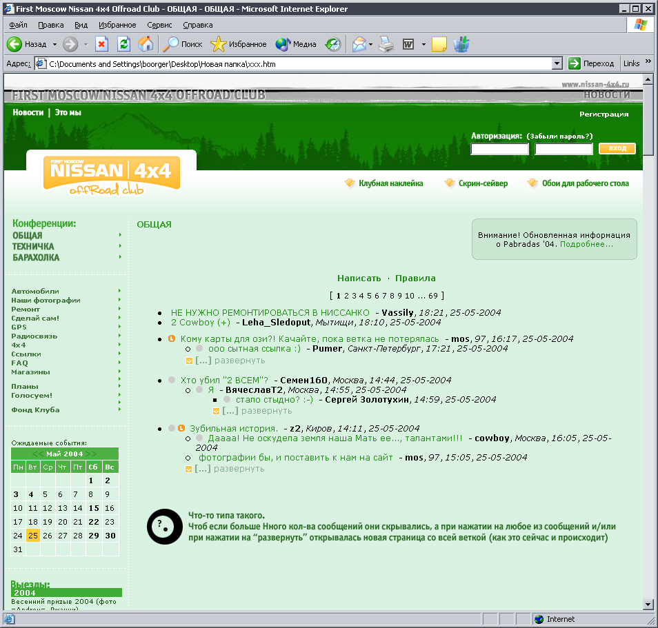Click the Forward arrow toolbar icon

70,44
